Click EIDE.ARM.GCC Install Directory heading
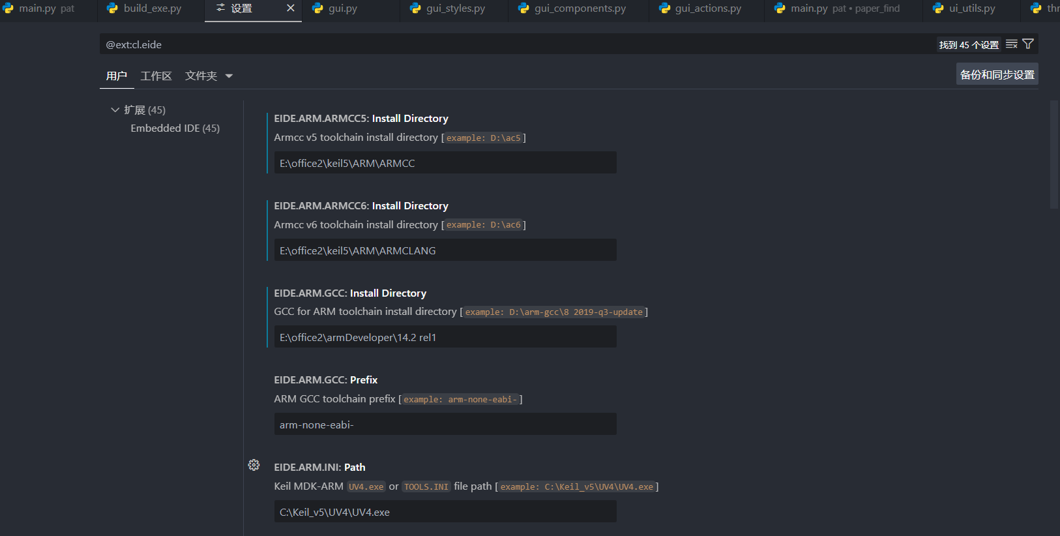The height and width of the screenshot is (536, 1060). [350, 293]
